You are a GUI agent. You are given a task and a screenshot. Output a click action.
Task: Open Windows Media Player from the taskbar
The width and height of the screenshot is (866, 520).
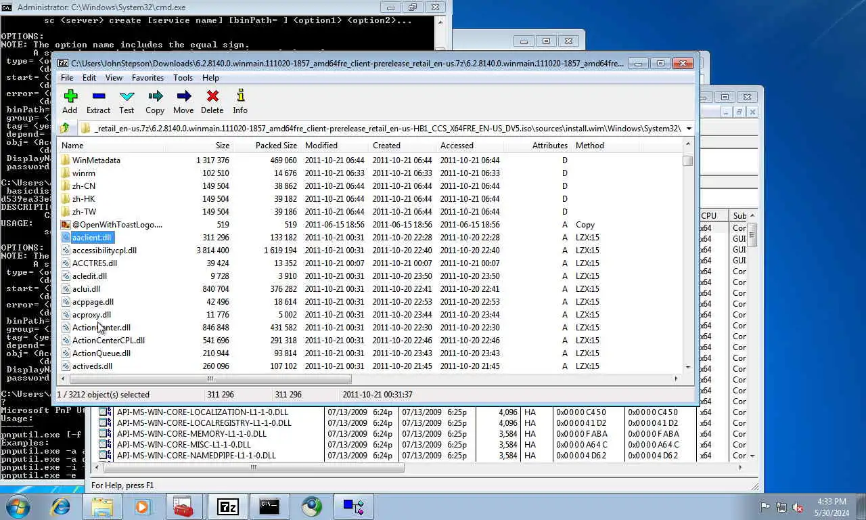(143, 506)
